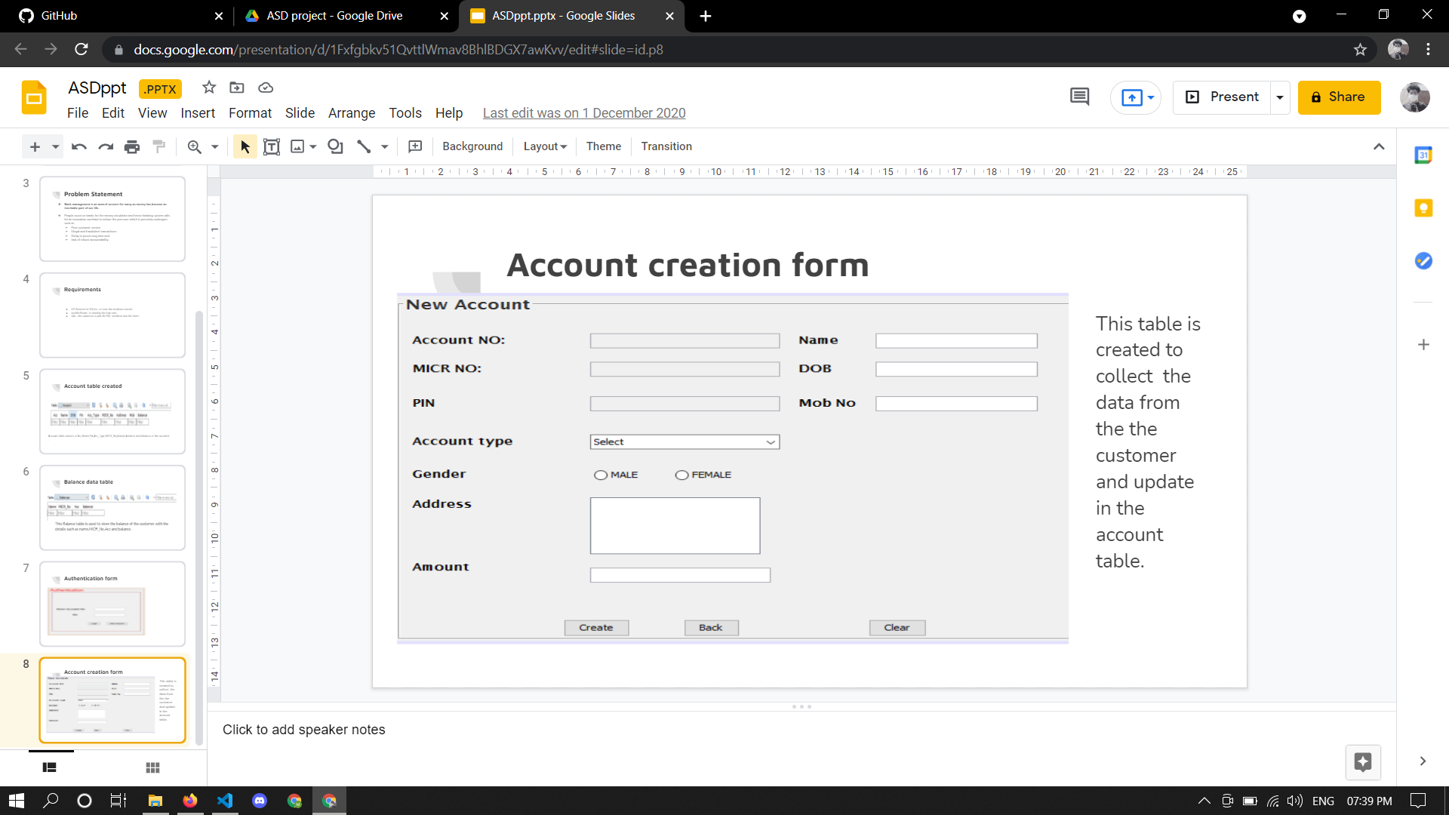
Task: Click the Zoom magnifier icon
Action: [x=195, y=146]
